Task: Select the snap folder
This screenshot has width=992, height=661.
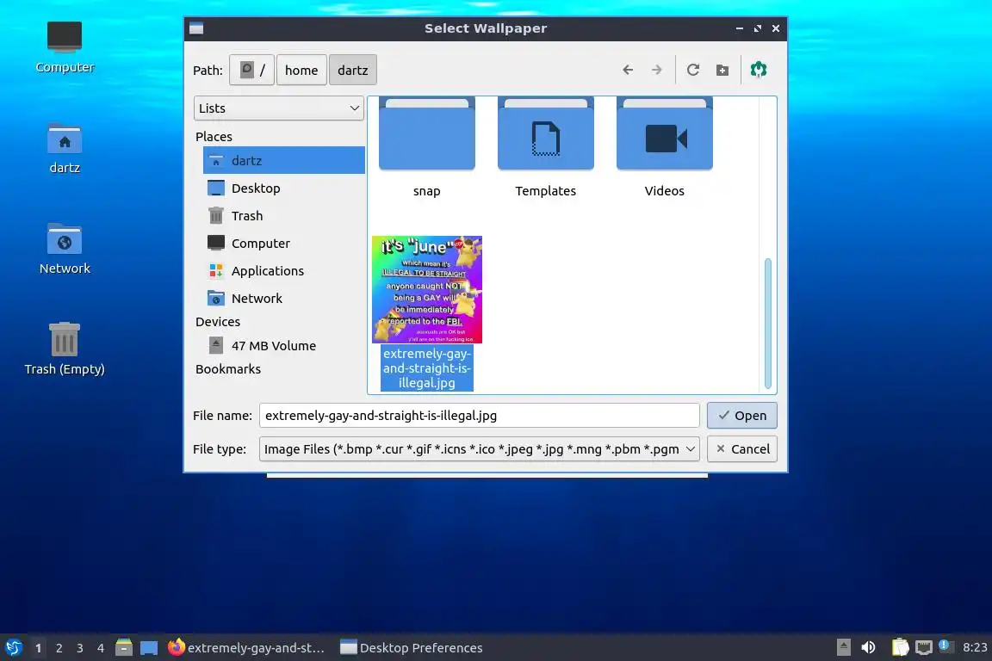Action: click(426, 149)
